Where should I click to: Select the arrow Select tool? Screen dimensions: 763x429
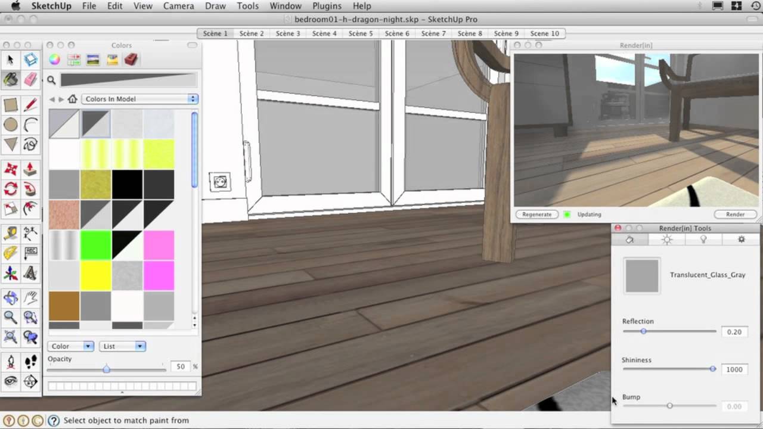[10, 60]
